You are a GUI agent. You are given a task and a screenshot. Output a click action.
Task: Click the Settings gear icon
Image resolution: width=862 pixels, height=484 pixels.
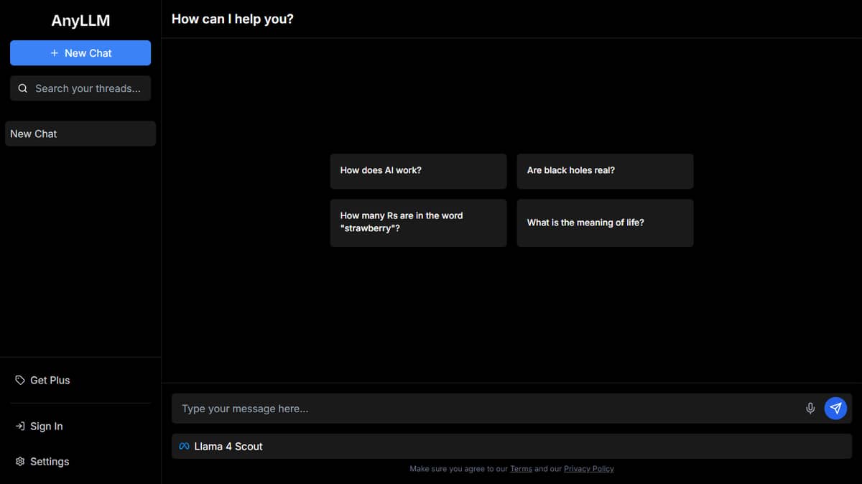(x=20, y=461)
